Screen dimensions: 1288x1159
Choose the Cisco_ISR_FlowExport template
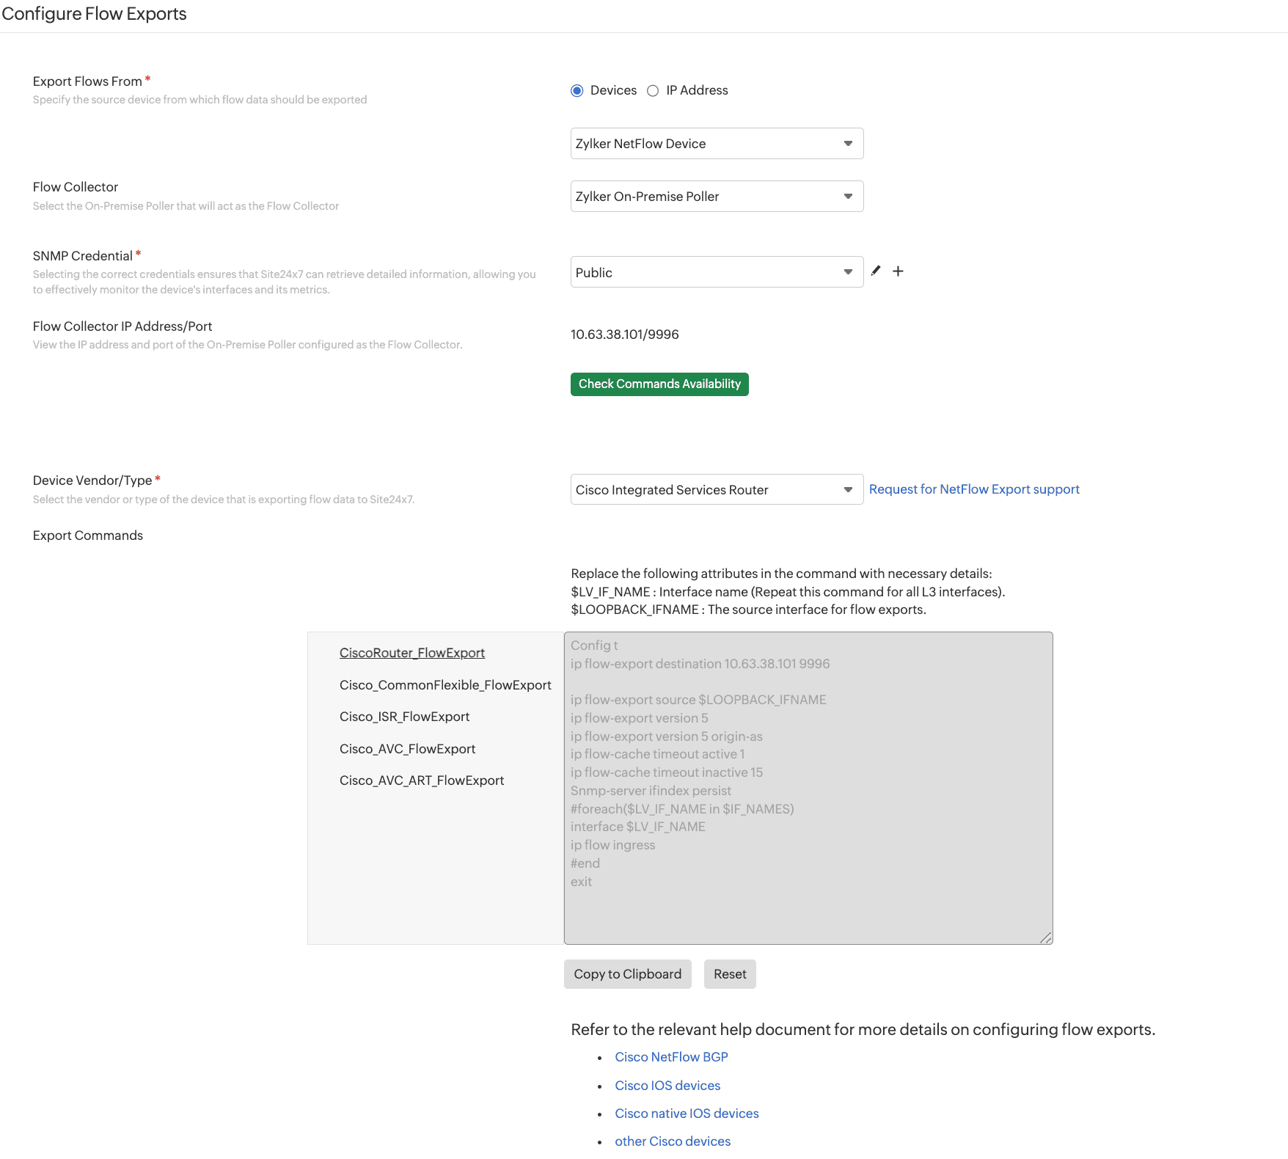tap(404, 717)
